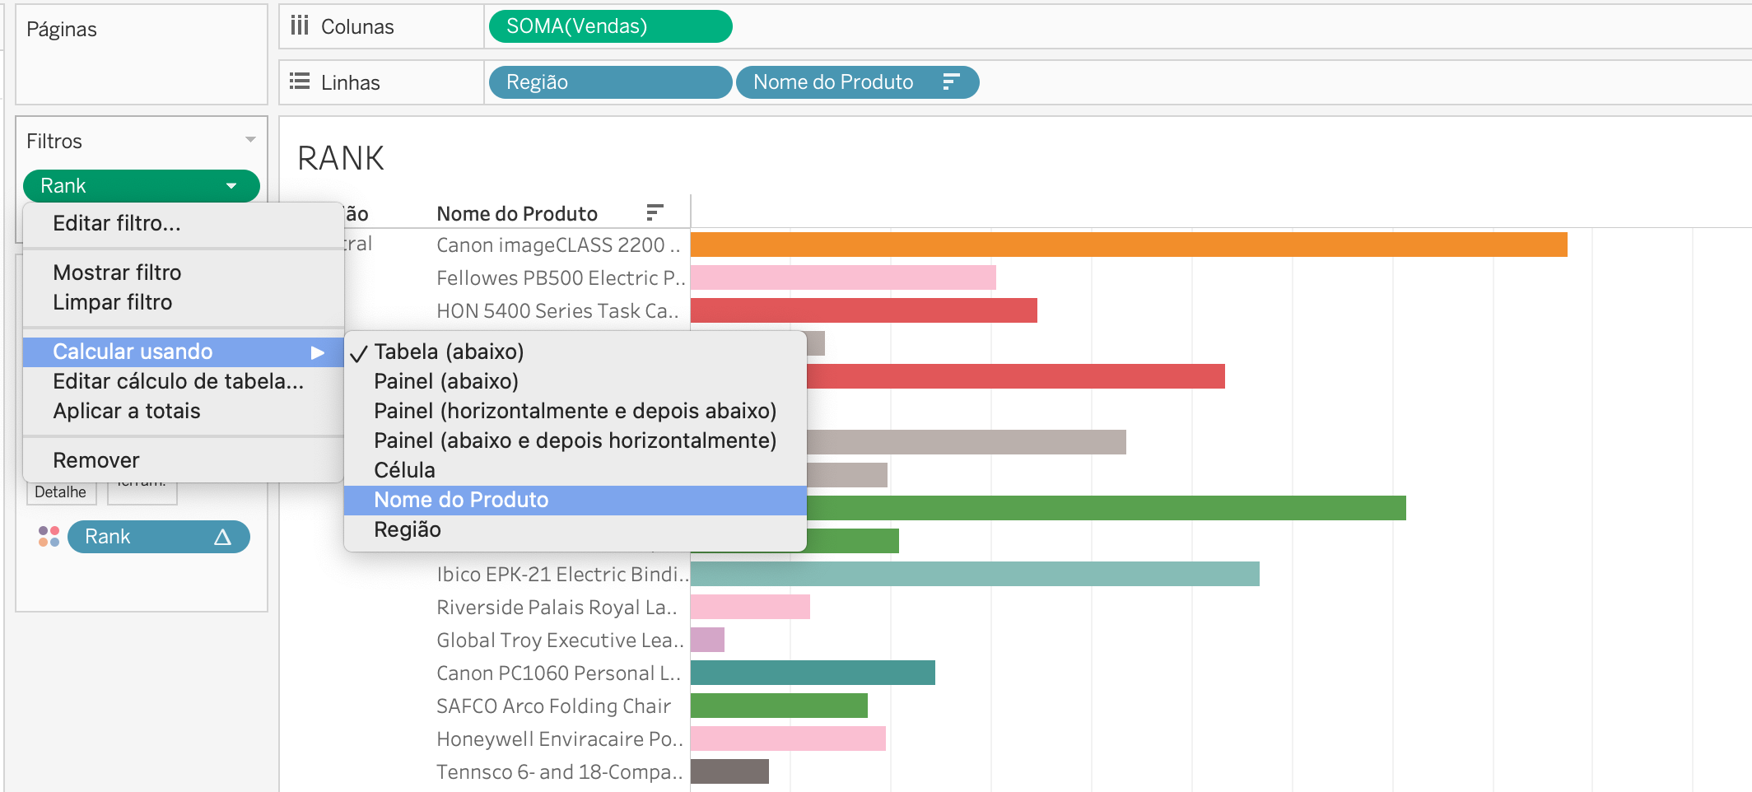This screenshot has width=1752, height=792.
Task: Click Aplicar a totais
Action: click(x=126, y=410)
